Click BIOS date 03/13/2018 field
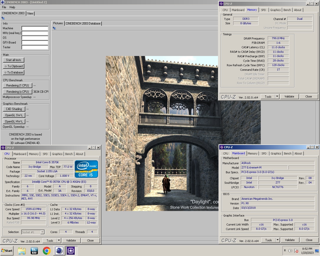Image resolution: width=320 pixels, height=256 pixels. click(x=277, y=208)
